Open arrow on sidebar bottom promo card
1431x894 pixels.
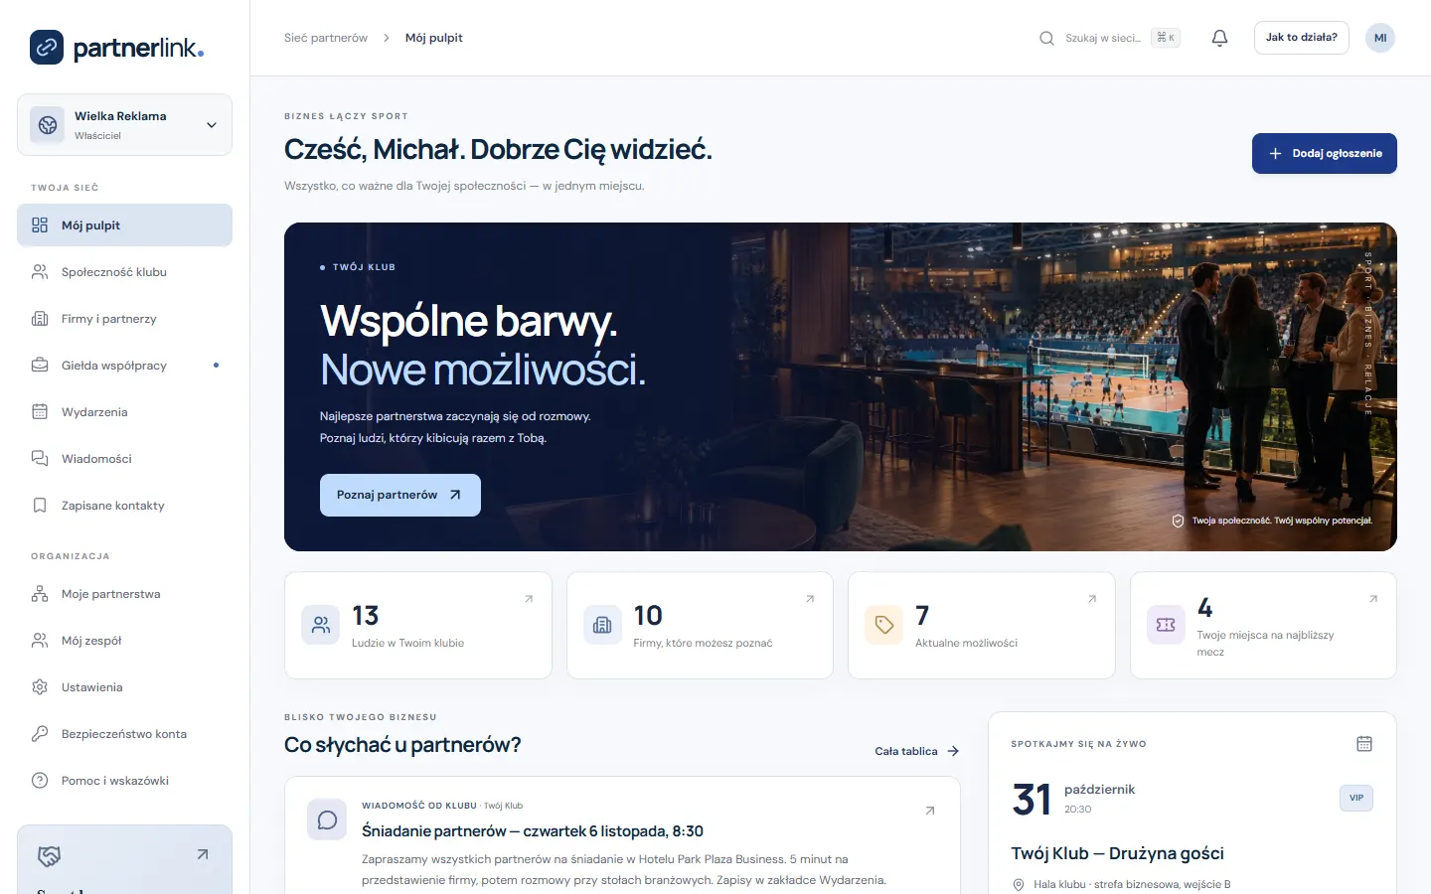point(203,854)
